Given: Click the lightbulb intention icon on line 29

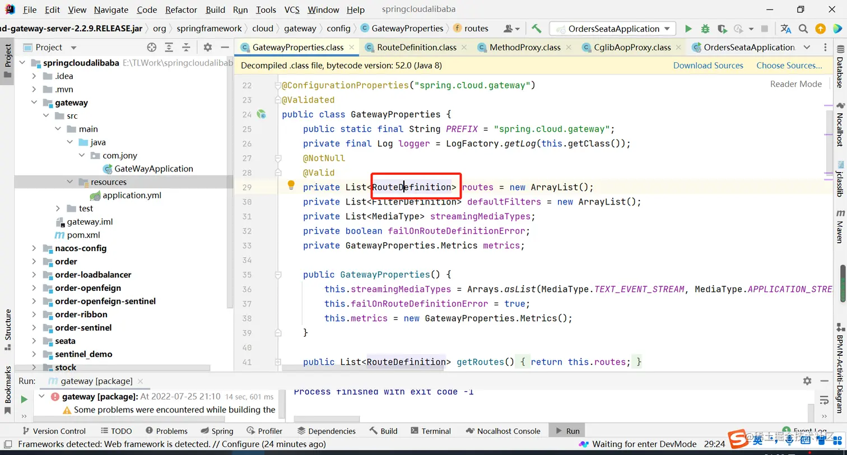Looking at the screenshot, I should point(291,185).
